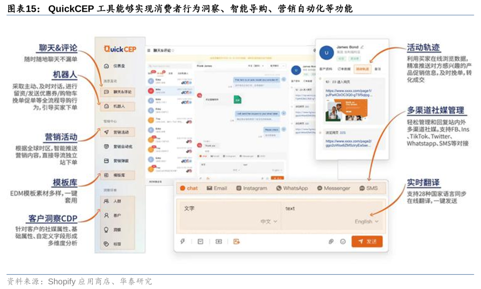Switch to the enlarged Messenger channel tab
Screen dimensions: 481x289
[x=334, y=188]
